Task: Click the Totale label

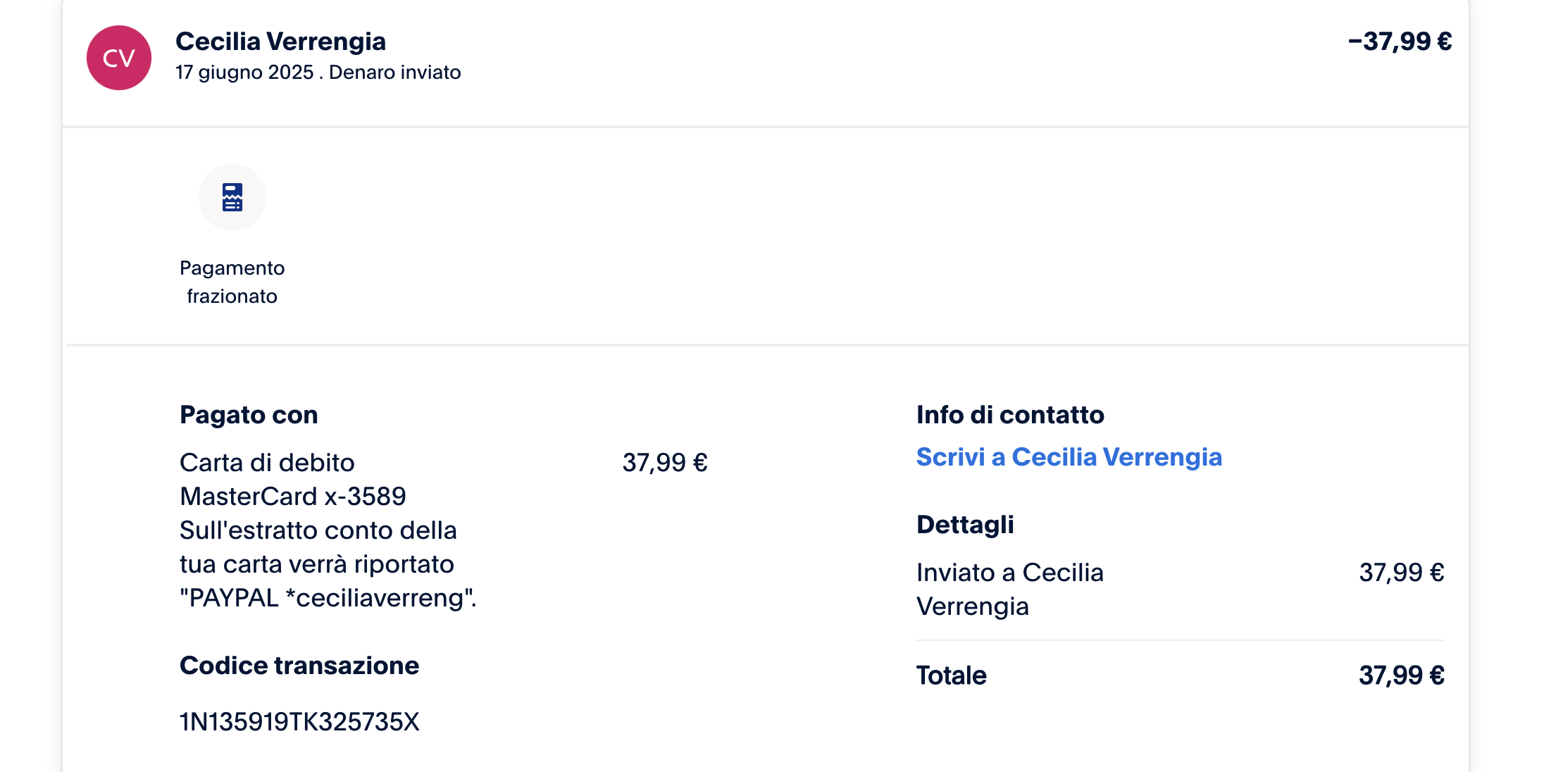Action: pyautogui.click(x=951, y=675)
